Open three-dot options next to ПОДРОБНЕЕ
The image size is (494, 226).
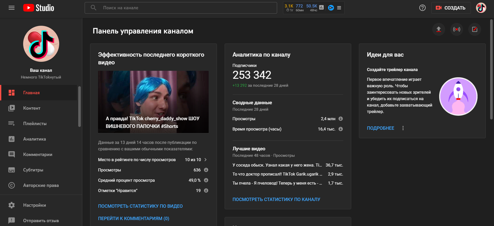click(403, 128)
